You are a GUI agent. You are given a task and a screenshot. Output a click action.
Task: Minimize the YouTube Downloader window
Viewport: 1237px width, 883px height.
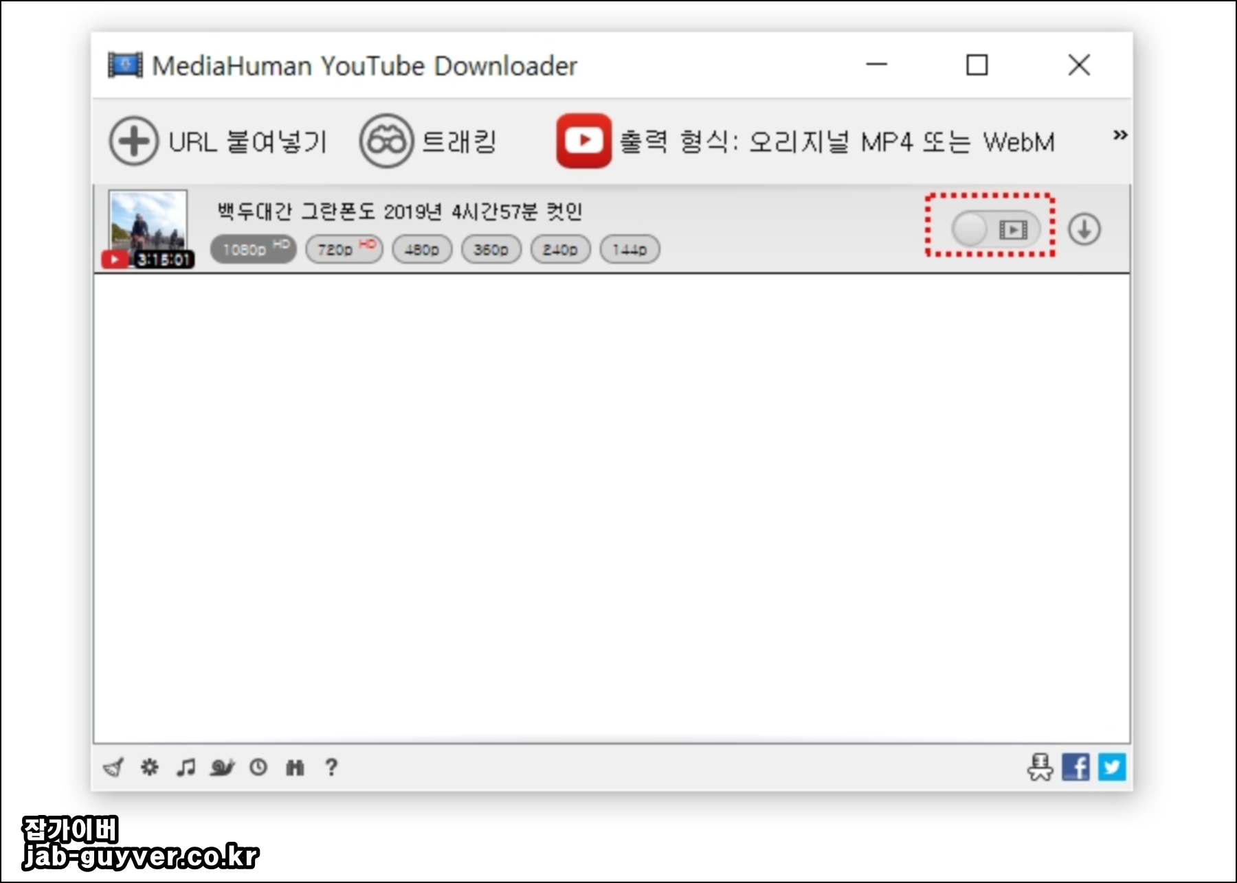coord(876,65)
